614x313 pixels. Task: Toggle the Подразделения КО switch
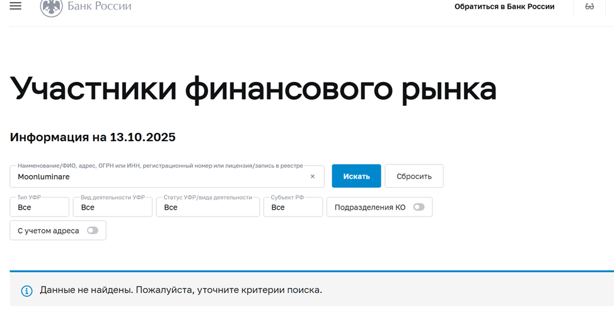(419, 207)
